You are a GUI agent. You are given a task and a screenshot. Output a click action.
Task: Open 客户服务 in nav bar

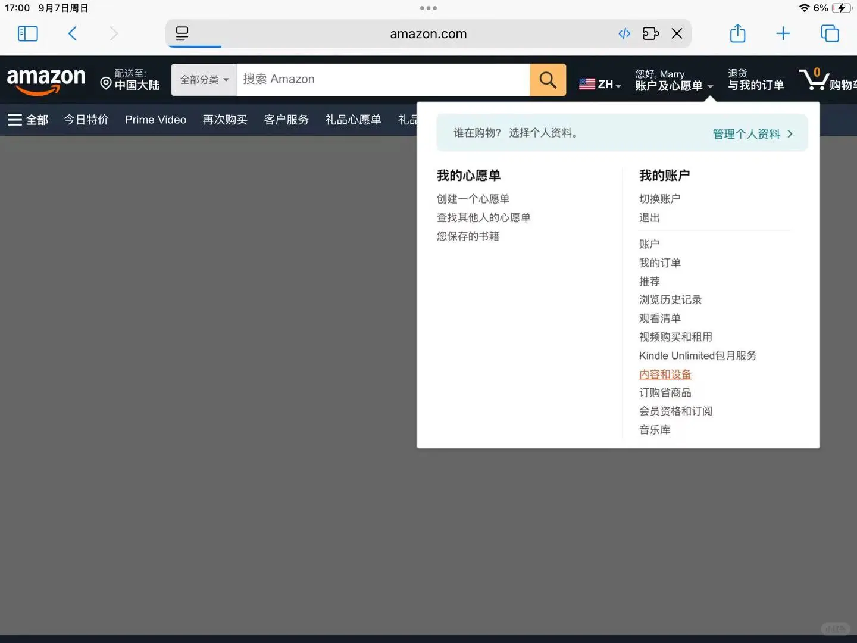[x=286, y=120]
